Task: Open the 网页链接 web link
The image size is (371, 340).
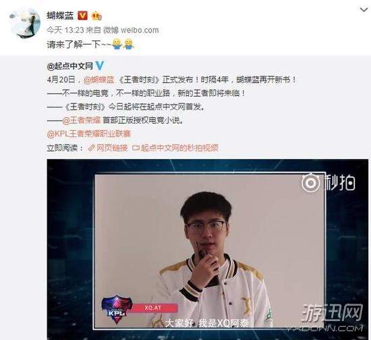Action: click(112, 148)
